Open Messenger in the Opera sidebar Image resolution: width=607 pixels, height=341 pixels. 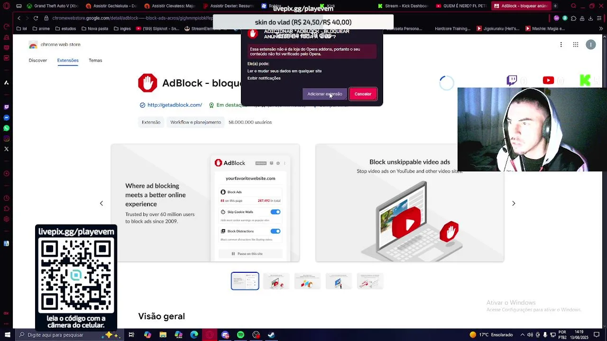(x=6, y=117)
